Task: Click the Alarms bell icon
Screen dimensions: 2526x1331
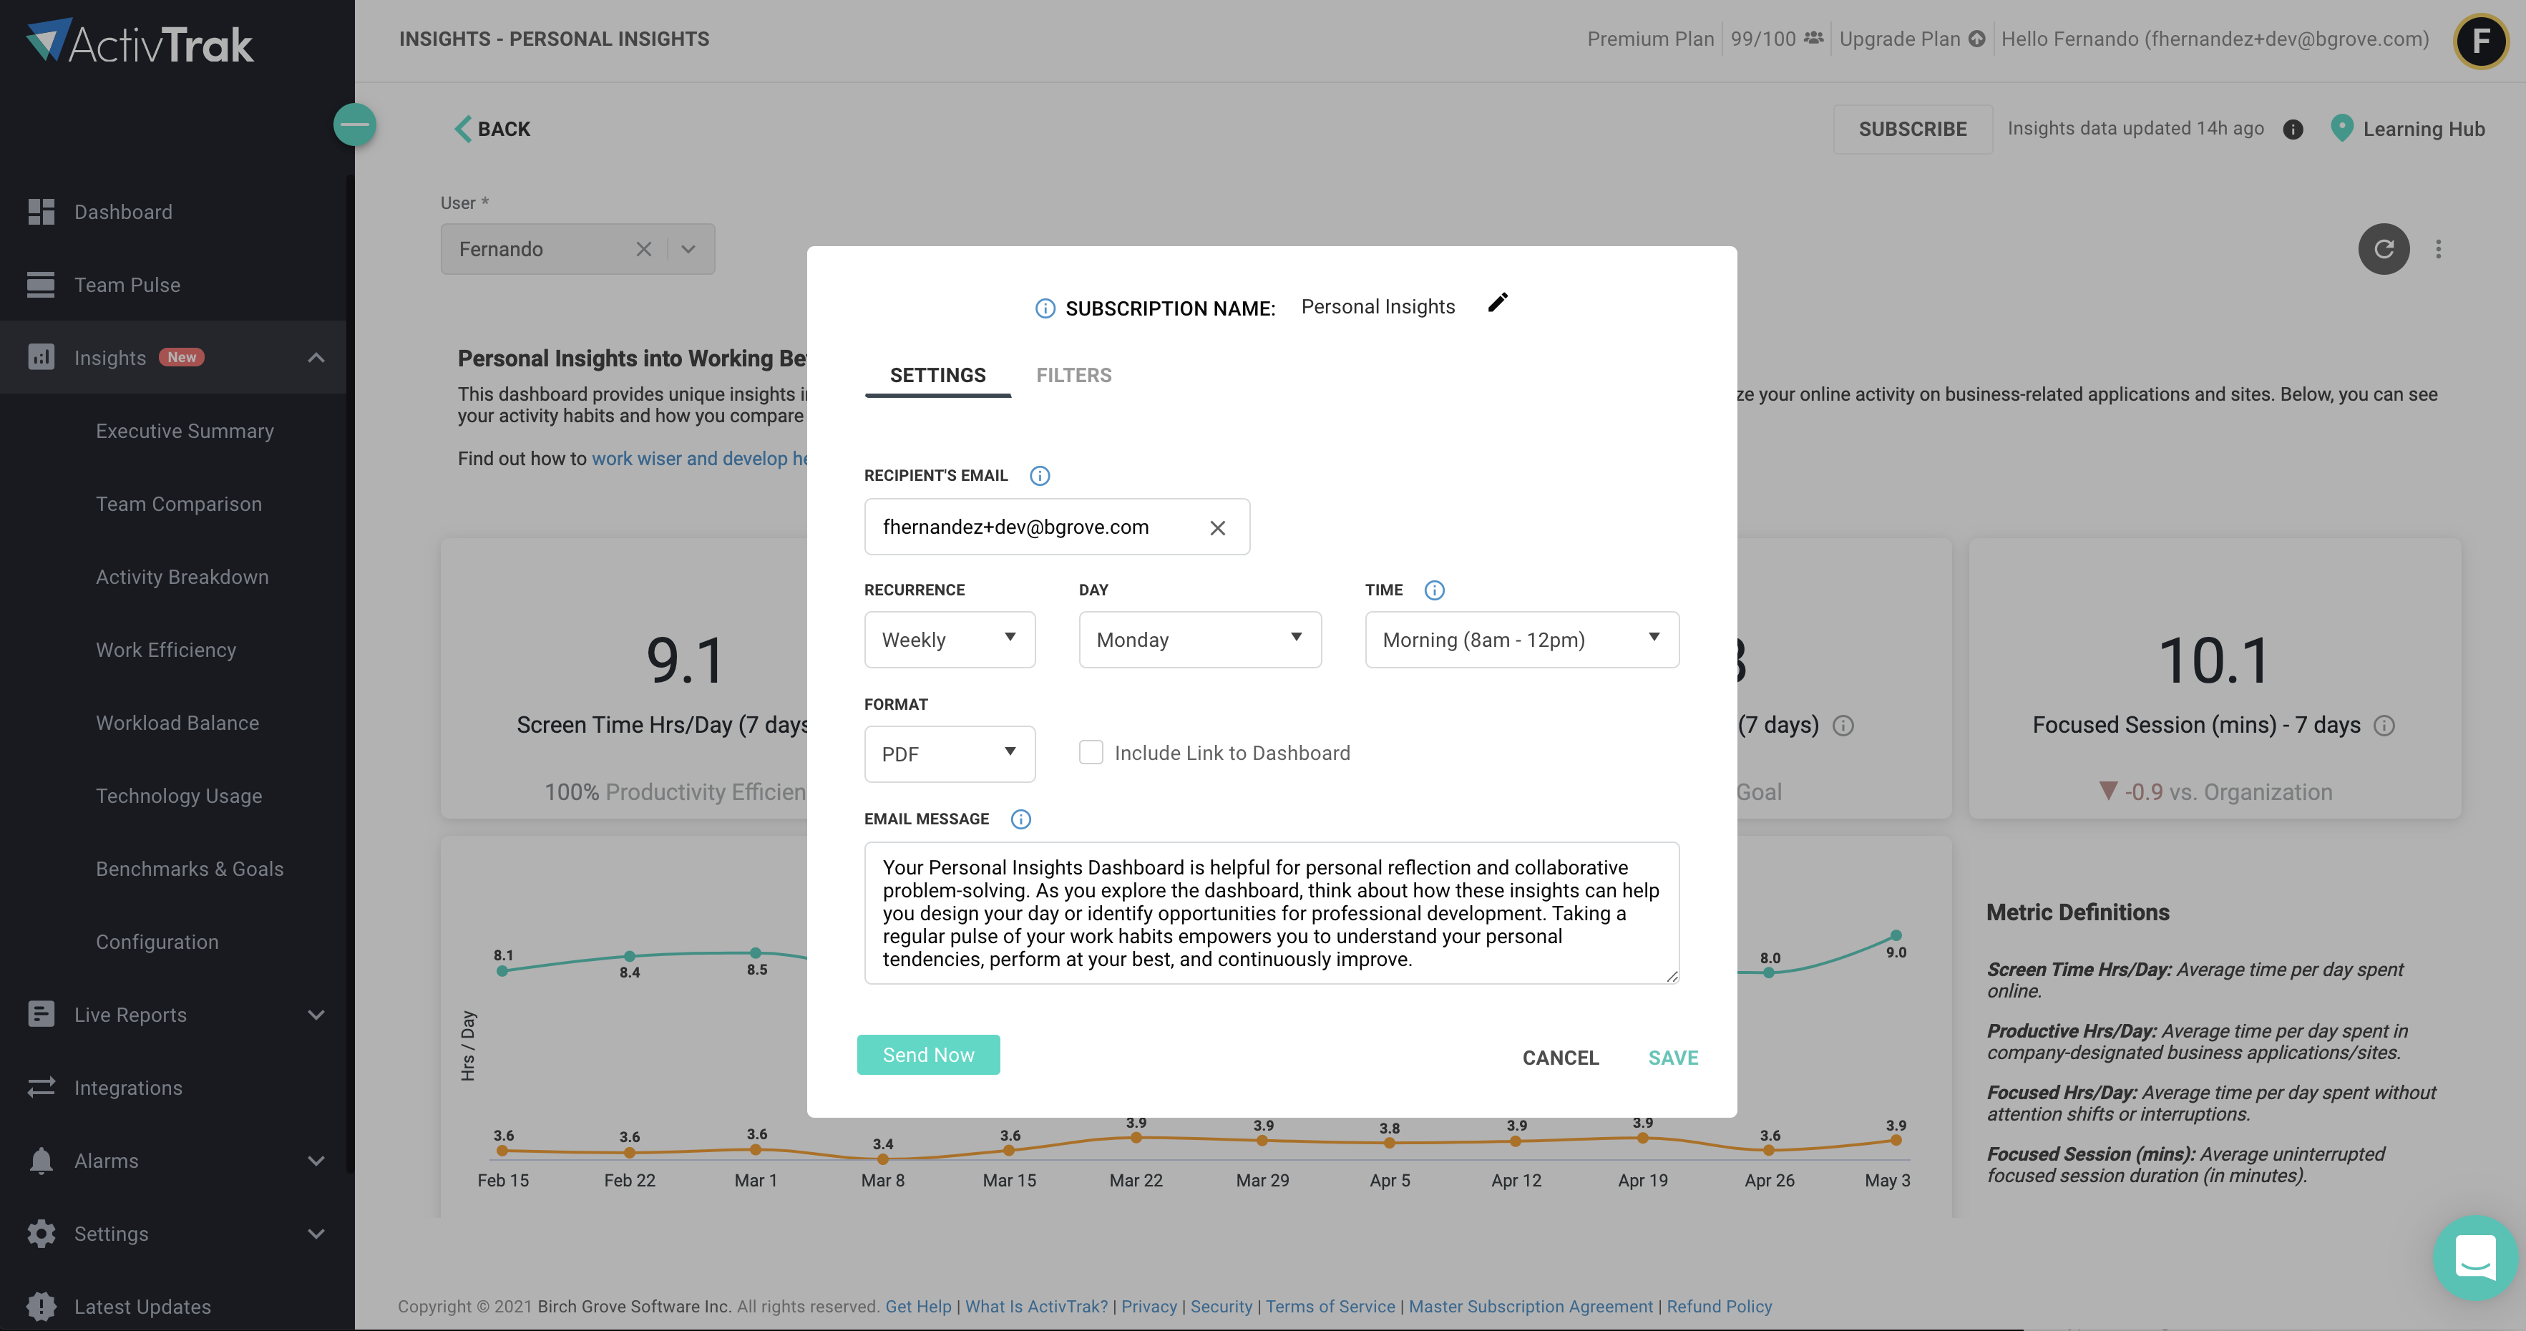Action: click(42, 1161)
